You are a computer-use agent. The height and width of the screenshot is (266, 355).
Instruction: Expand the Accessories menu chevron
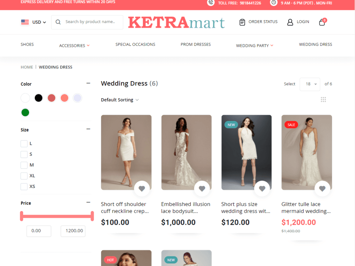[x=88, y=45]
